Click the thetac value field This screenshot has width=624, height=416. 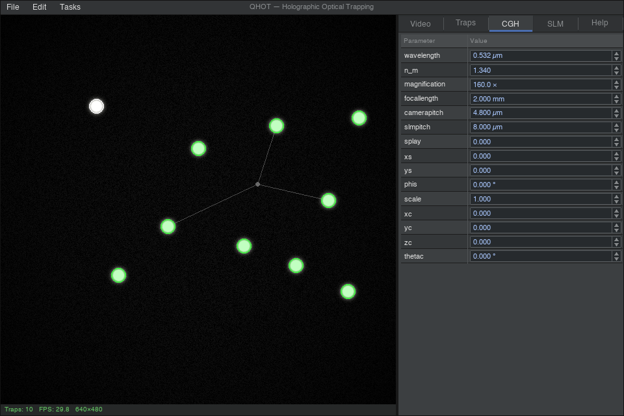pos(541,256)
